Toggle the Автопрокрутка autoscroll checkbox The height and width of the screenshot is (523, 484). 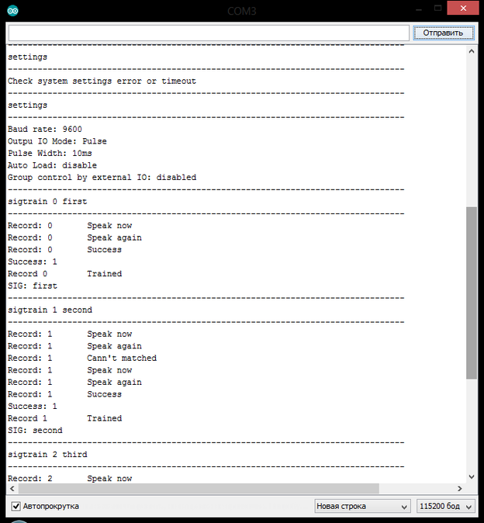coord(16,506)
